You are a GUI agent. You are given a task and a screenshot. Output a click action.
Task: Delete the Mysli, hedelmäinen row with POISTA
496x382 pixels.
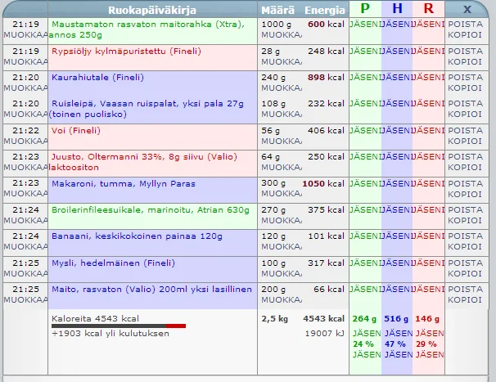(x=466, y=263)
